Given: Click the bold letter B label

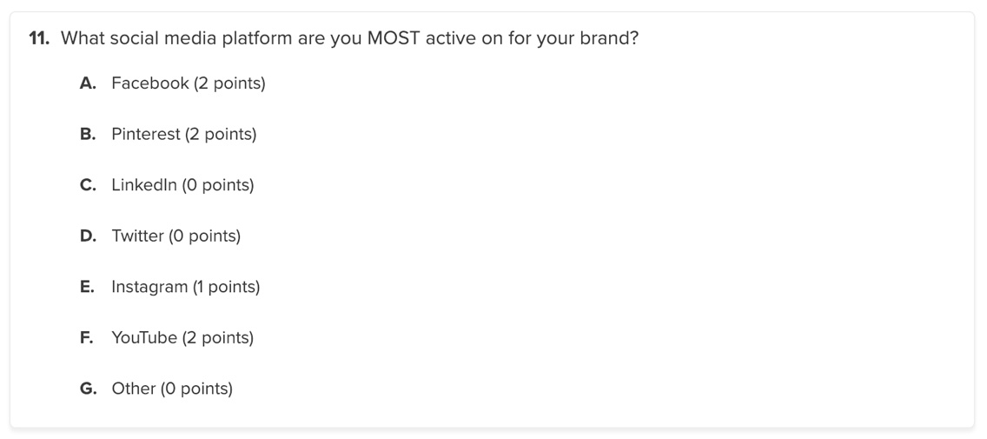Looking at the screenshot, I should (x=88, y=134).
